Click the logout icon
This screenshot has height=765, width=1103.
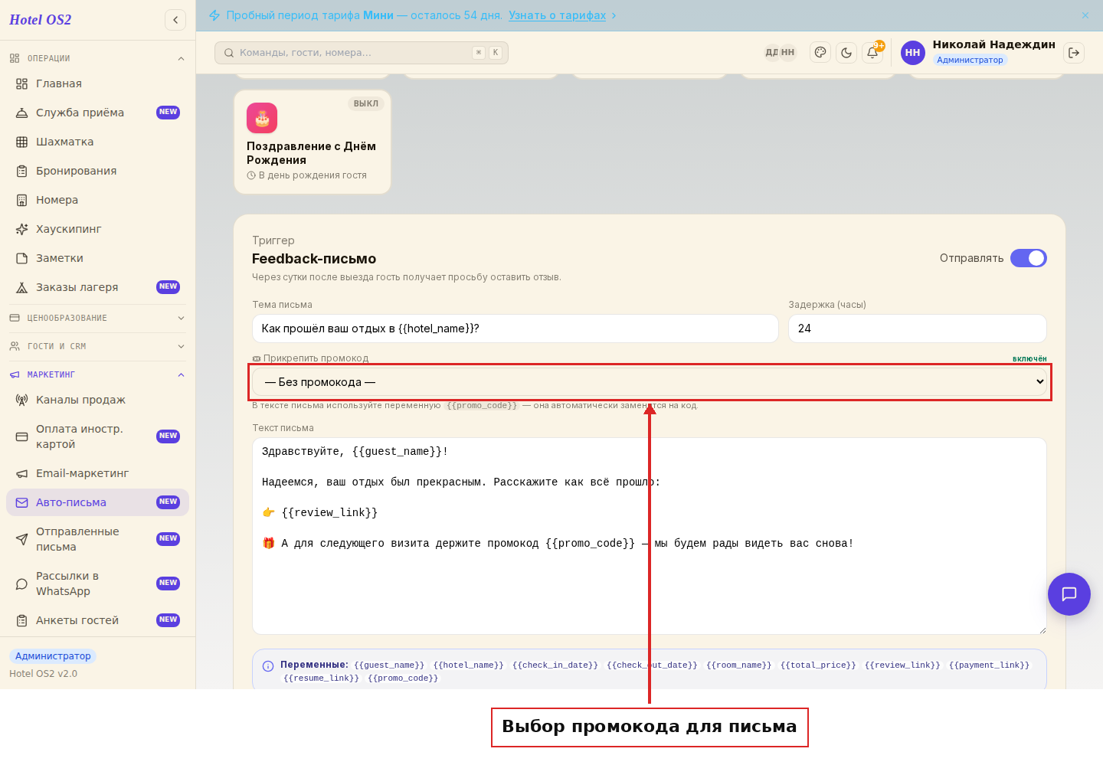pos(1074,53)
